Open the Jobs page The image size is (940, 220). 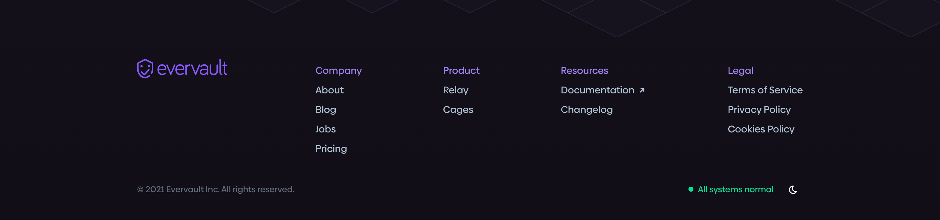point(326,129)
